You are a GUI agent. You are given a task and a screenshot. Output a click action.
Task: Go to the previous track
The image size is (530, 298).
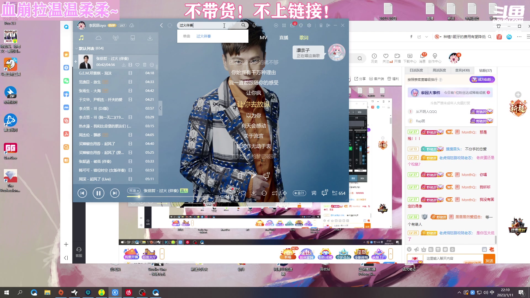[82, 193]
